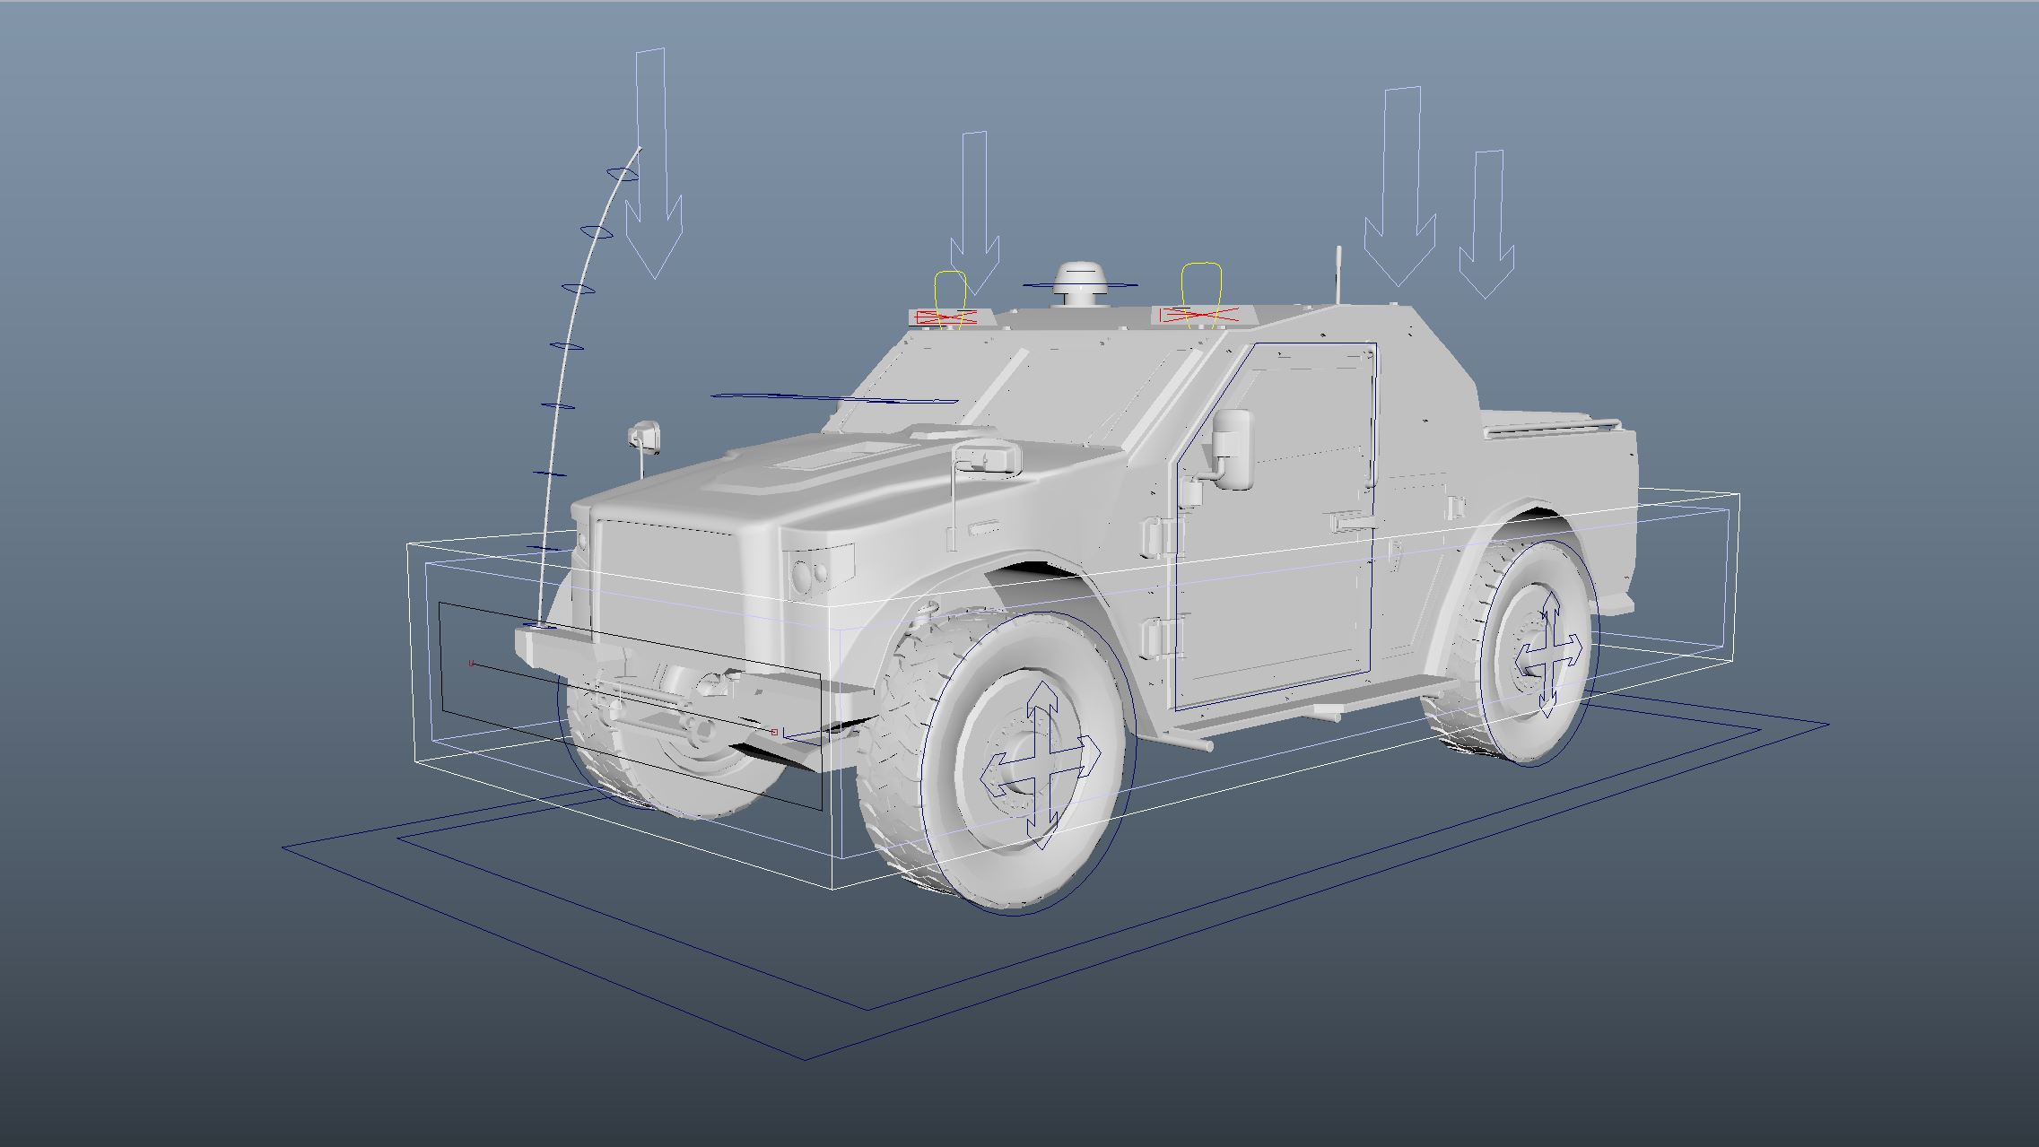Pick the down-arrow above left roof hatch

click(x=975, y=213)
